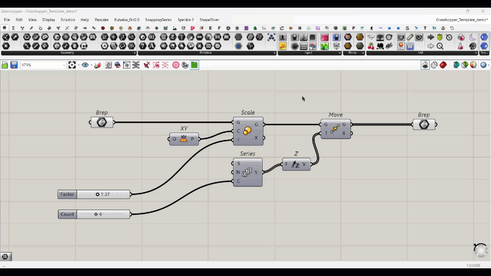Click the red flask icon in Util panel

click(461, 46)
